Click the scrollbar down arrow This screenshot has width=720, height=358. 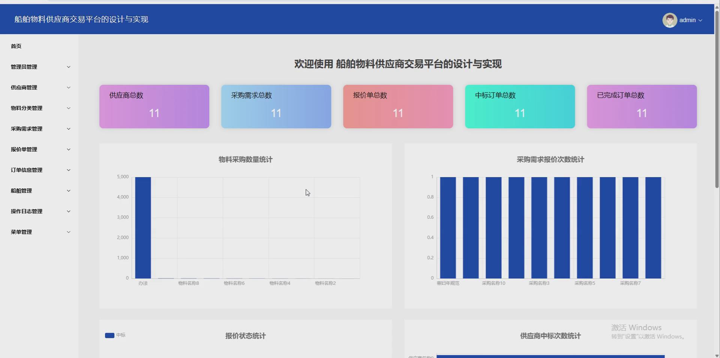coord(717,355)
